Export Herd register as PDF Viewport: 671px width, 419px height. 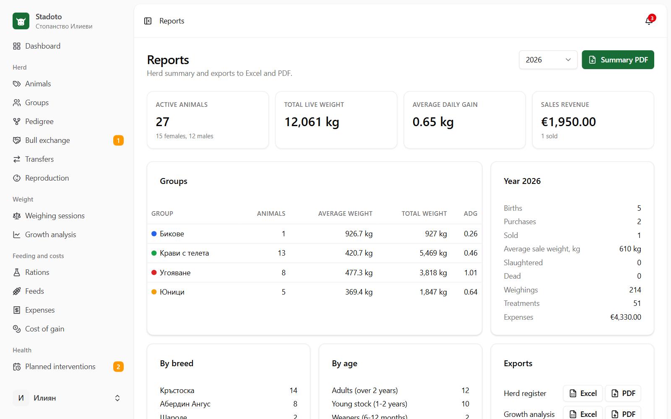coord(623,393)
